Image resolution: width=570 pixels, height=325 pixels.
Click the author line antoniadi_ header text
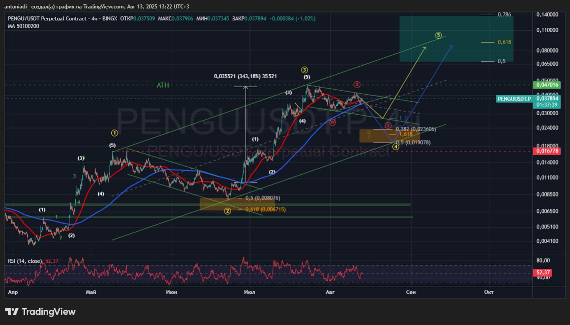pos(96,6)
